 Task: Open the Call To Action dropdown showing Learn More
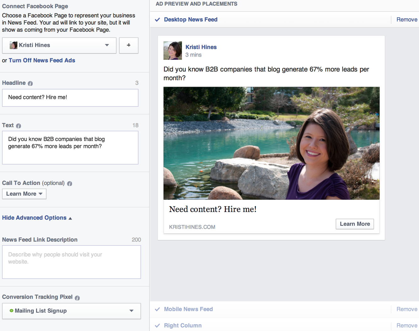(24, 194)
